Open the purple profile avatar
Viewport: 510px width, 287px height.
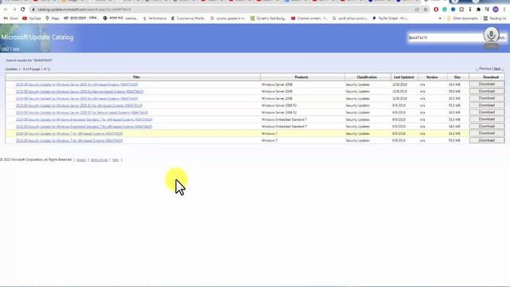pos(496,10)
